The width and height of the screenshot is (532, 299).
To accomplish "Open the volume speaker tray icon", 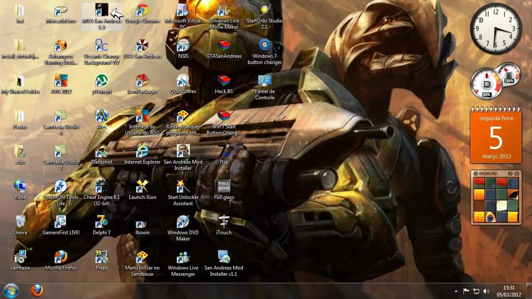I will coord(486,291).
